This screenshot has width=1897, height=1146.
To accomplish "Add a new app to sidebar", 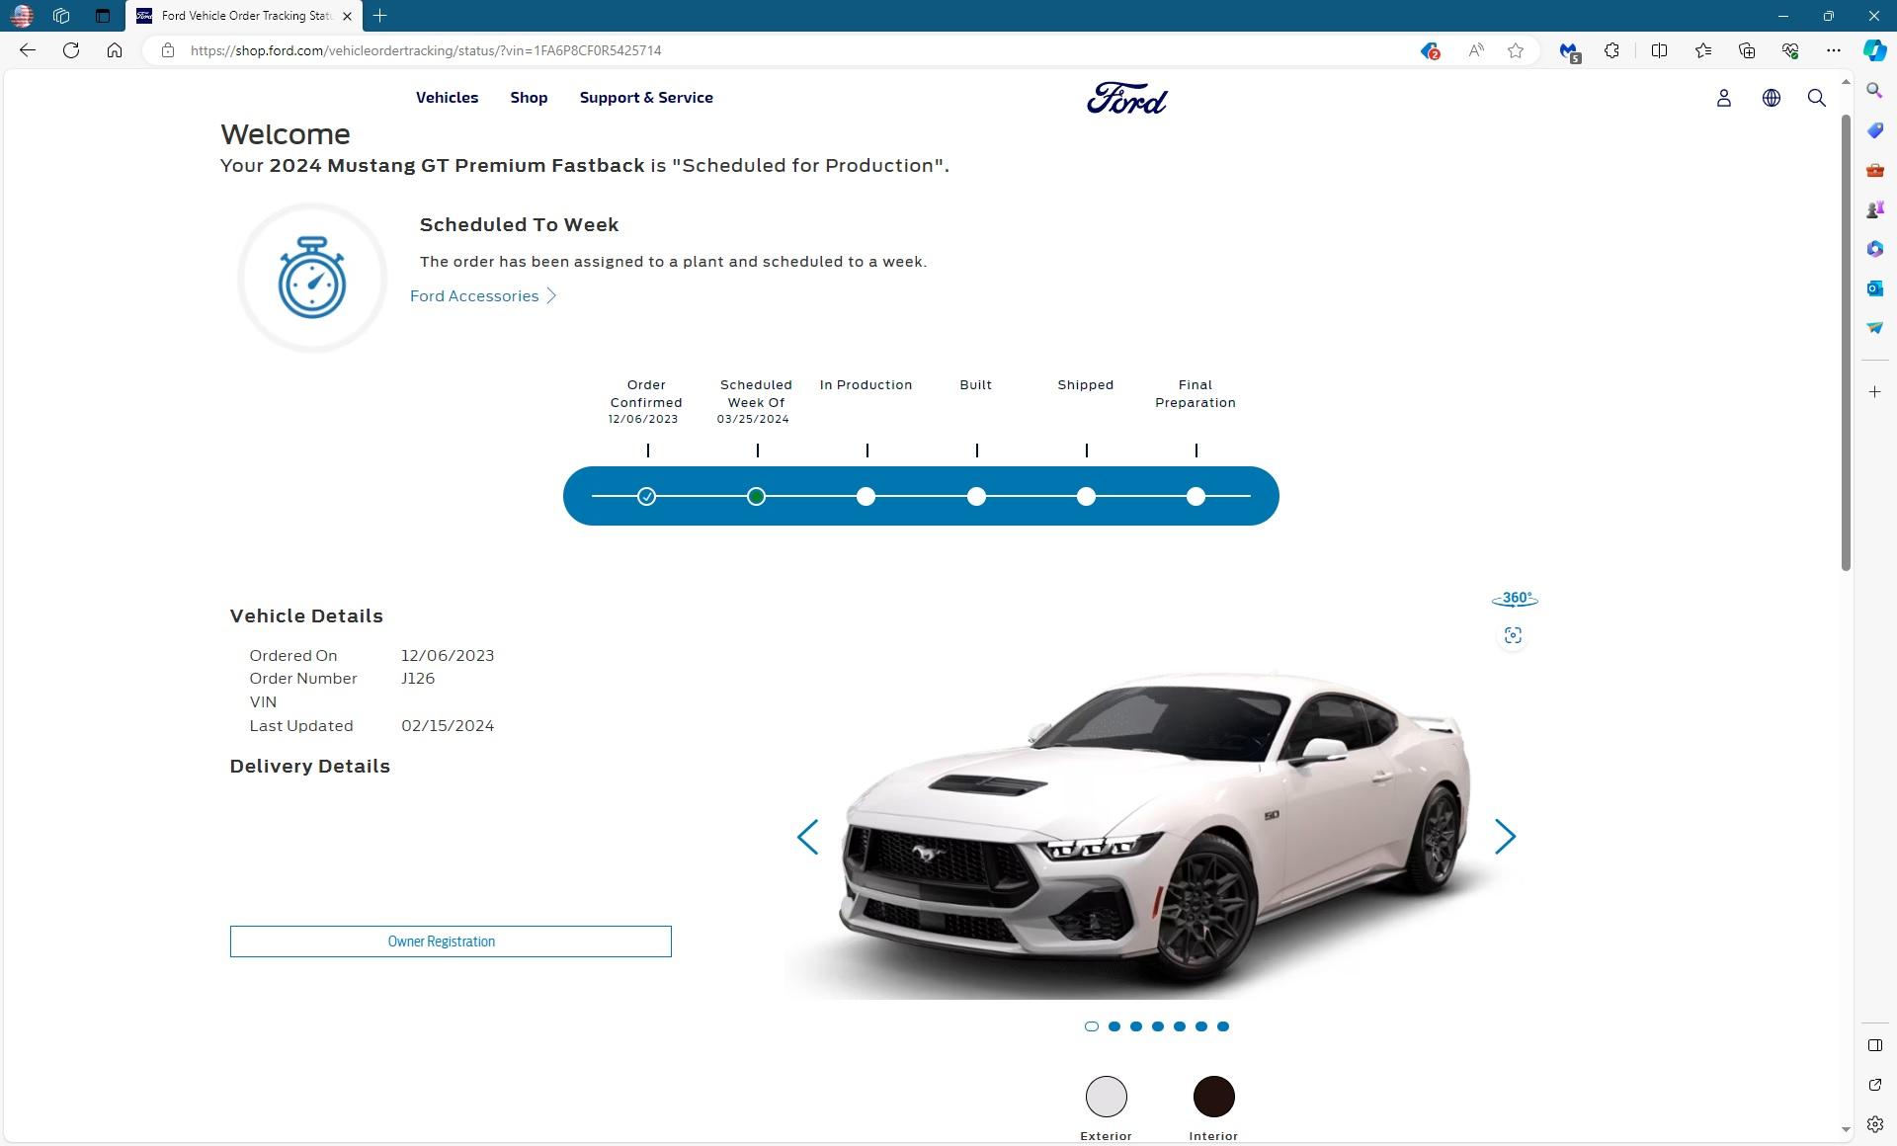I will point(1874,392).
